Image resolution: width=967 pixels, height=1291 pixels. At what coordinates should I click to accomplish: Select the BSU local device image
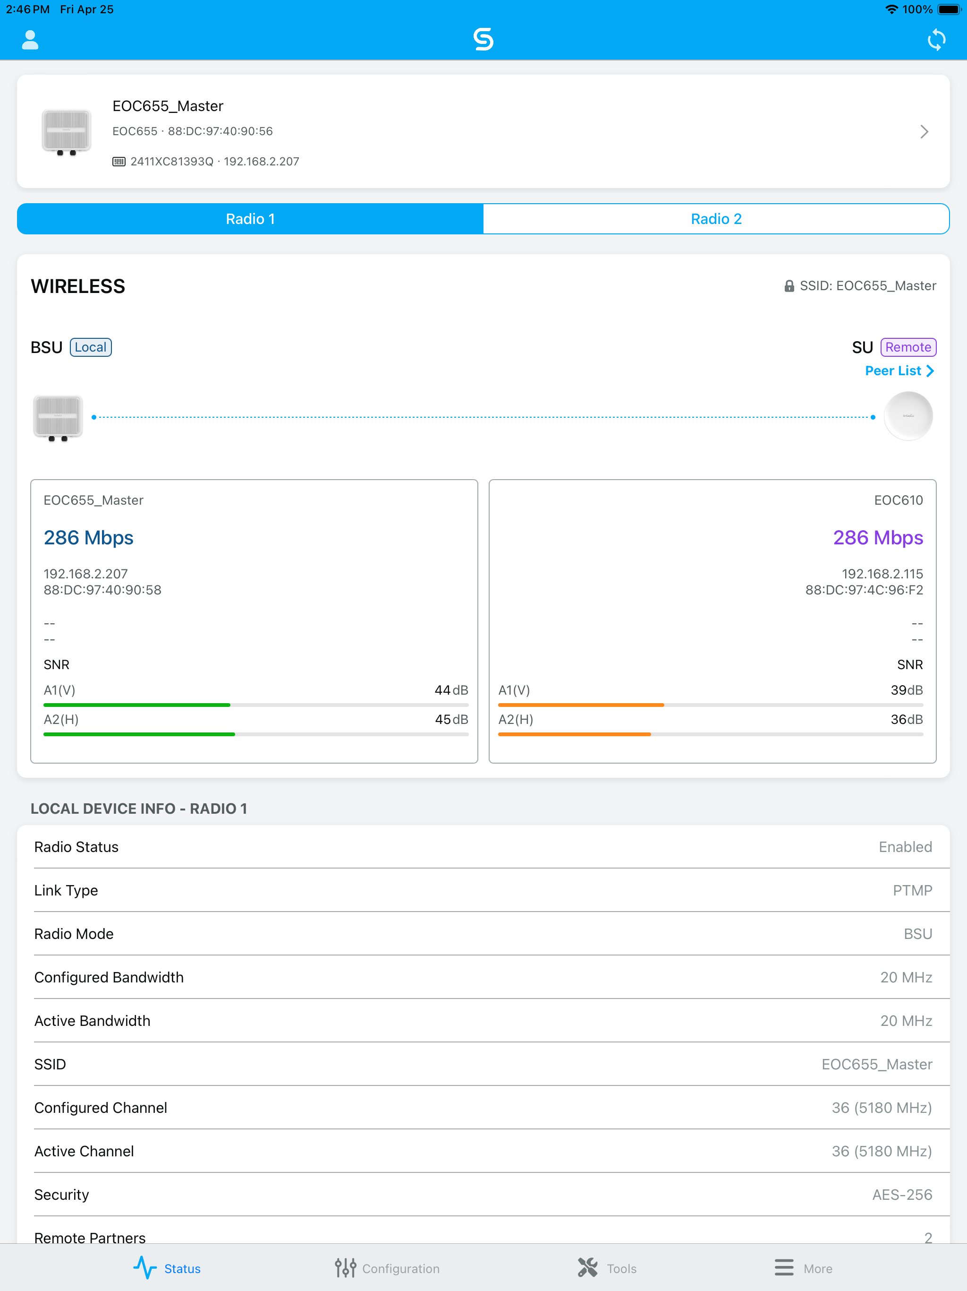point(59,418)
